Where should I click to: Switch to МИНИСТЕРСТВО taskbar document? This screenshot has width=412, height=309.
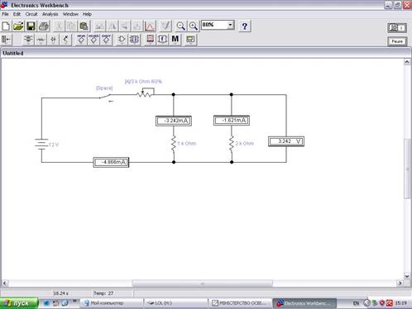(x=240, y=303)
